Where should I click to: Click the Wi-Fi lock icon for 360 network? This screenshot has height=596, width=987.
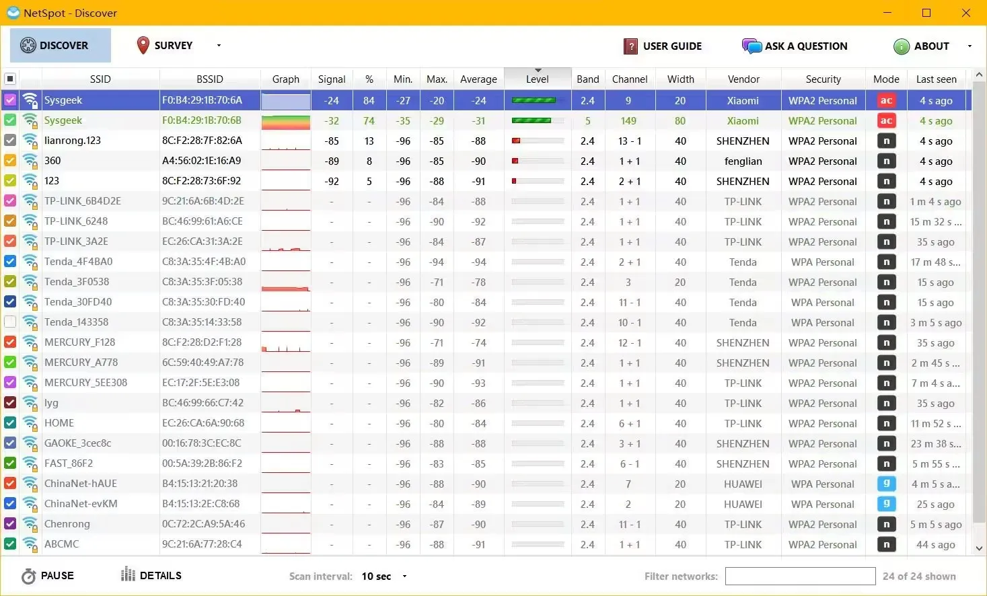(x=30, y=161)
